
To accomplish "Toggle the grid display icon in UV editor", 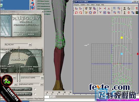I will coord(133,9).
